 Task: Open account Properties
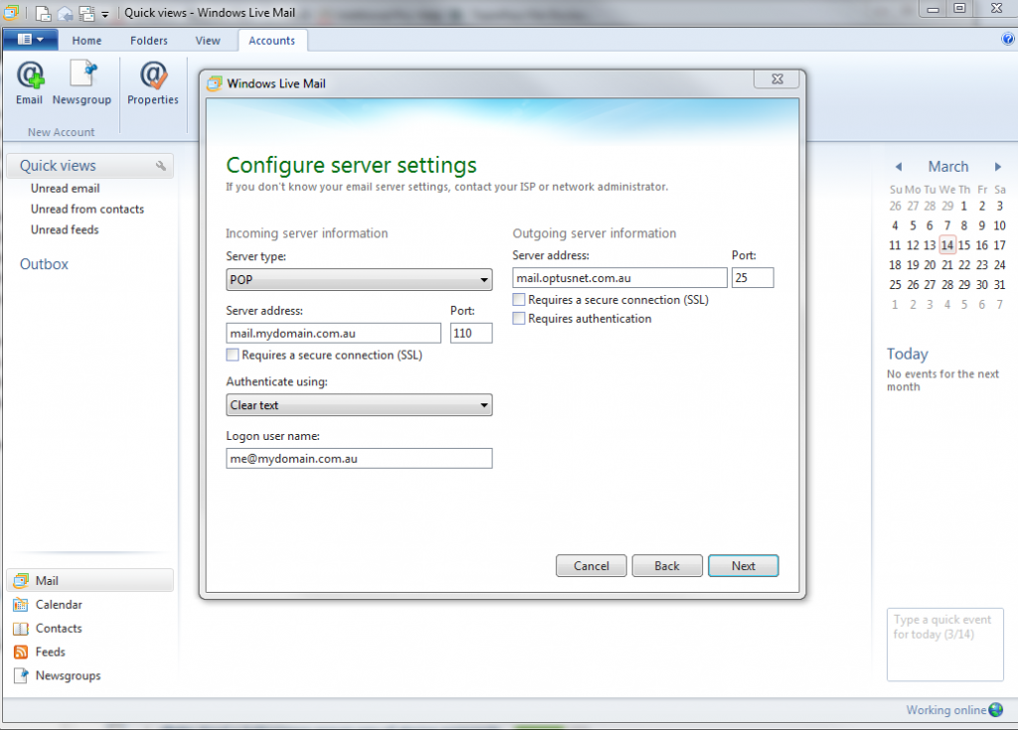tap(152, 83)
